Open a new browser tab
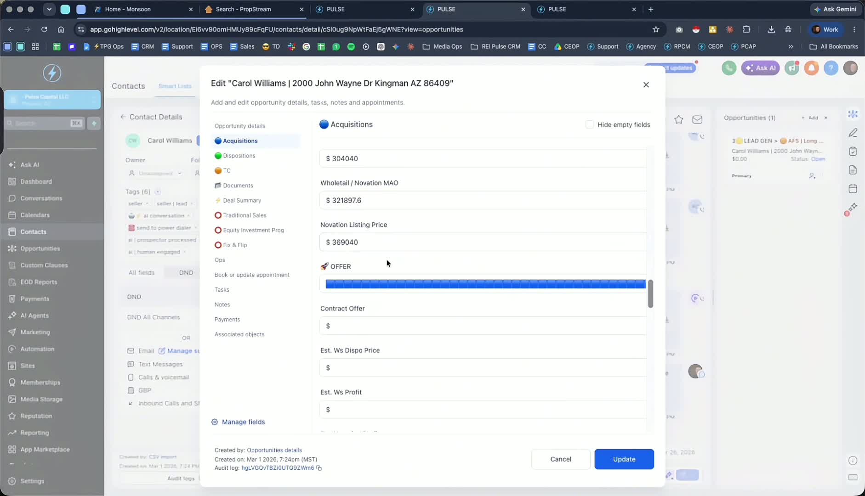Viewport: 865px width, 496px height. tap(650, 9)
